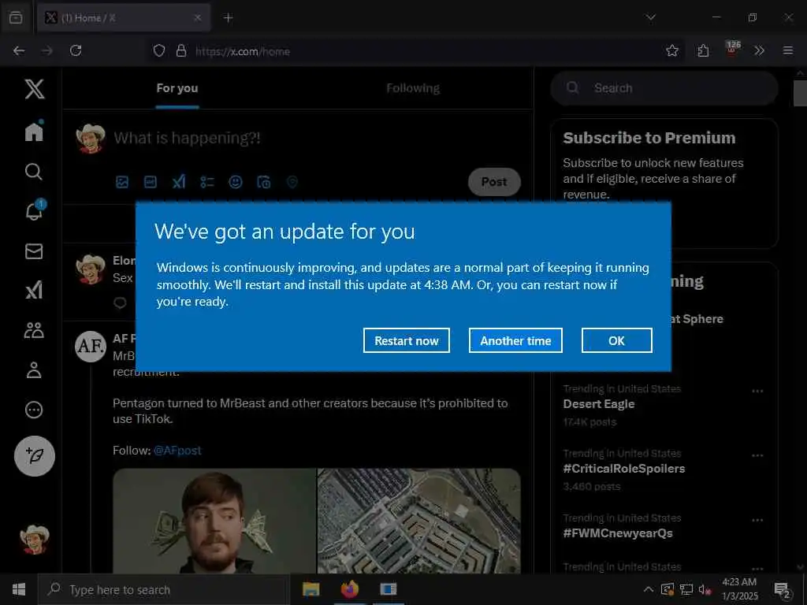The width and height of the screenshot is (807, 605).
Task: Click the X Search input field
Action: point(664,88)
